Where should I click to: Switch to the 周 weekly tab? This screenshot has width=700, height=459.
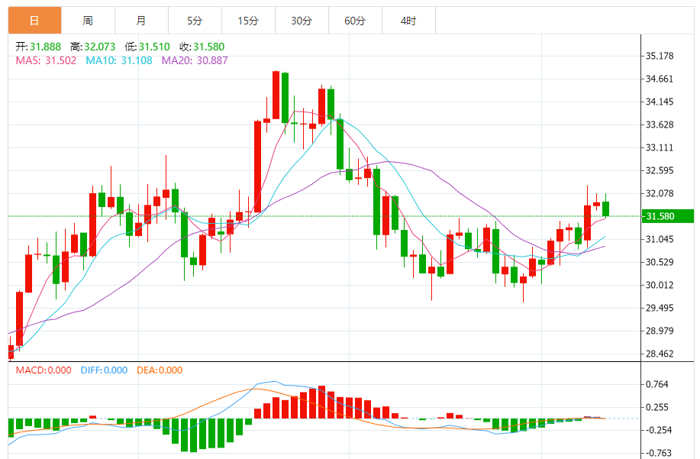[x=88, y=21]
